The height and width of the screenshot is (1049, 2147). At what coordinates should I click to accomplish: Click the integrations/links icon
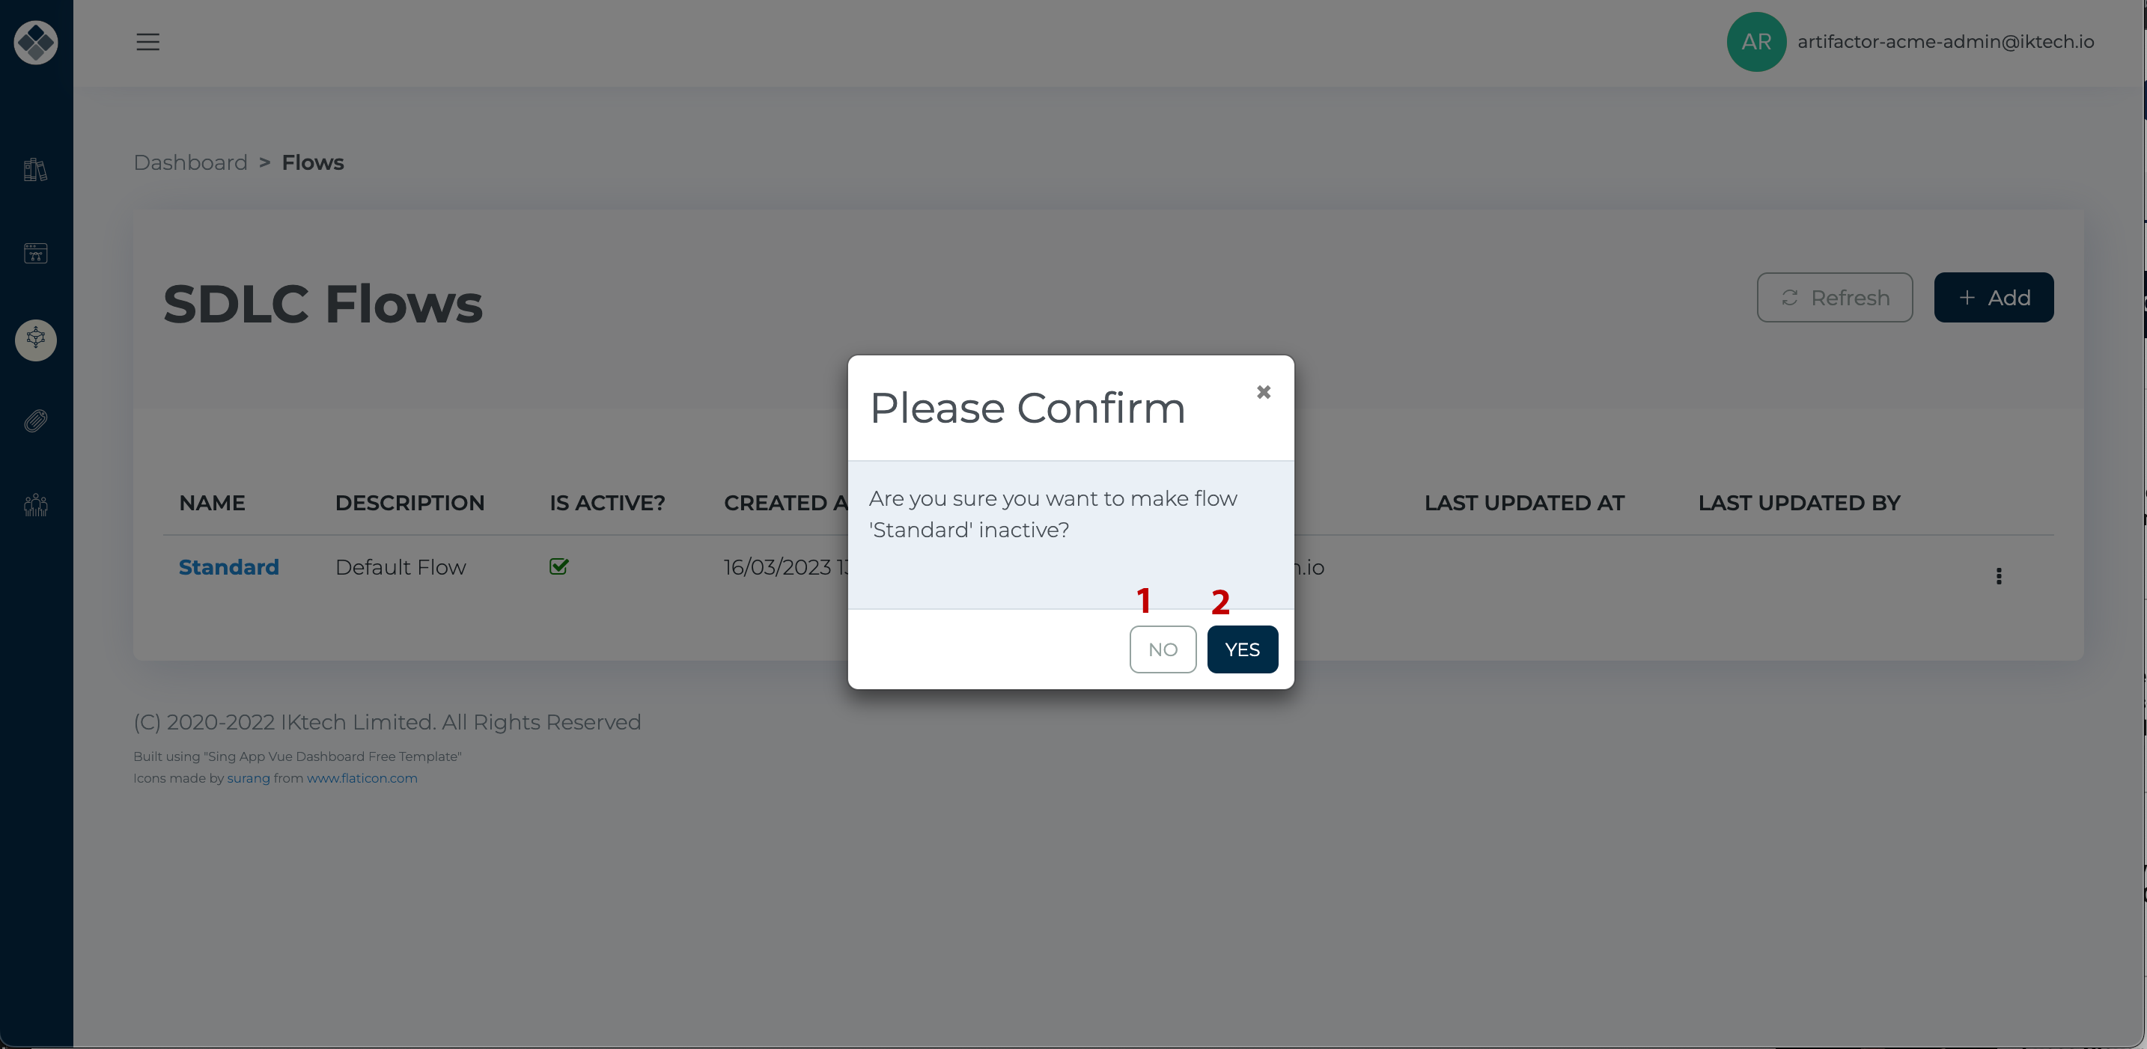(x=37, y=421)
